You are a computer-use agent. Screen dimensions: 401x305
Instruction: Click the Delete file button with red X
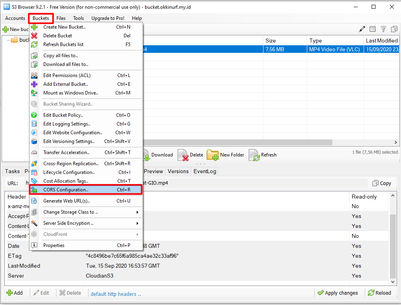[191, 155]
